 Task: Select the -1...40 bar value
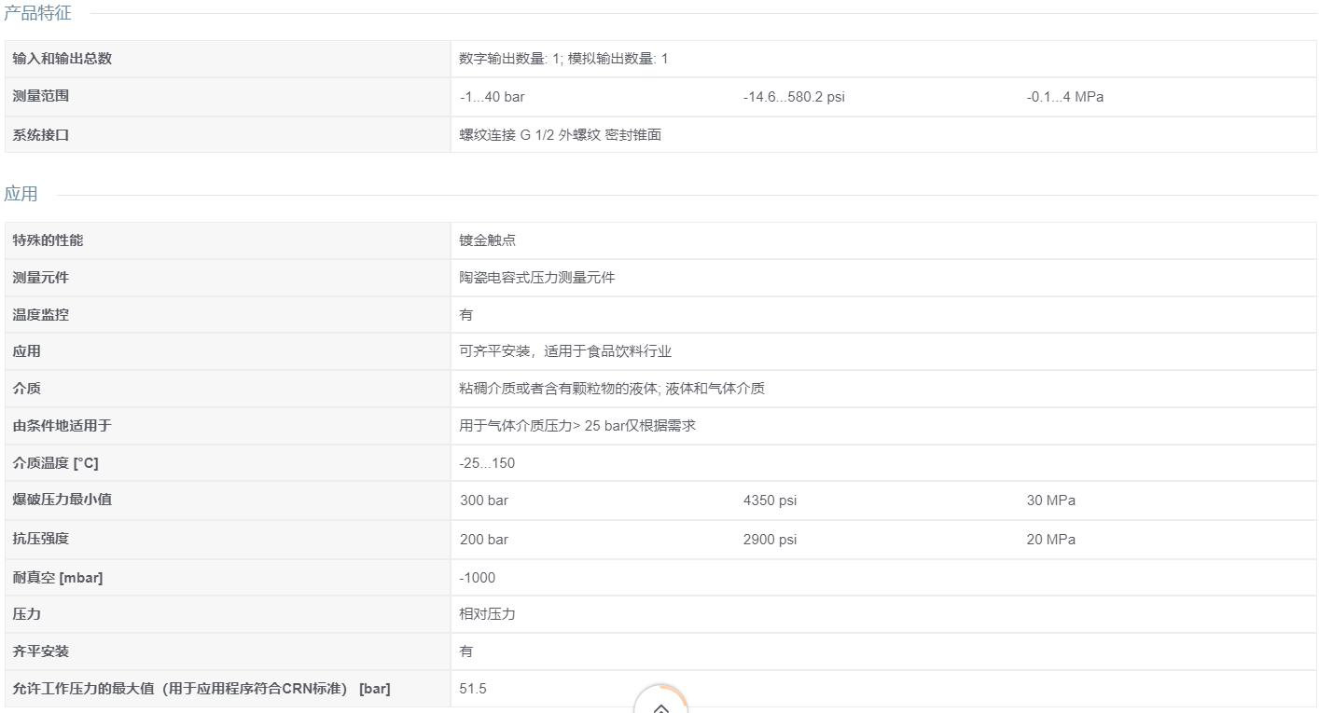[493, 97]
